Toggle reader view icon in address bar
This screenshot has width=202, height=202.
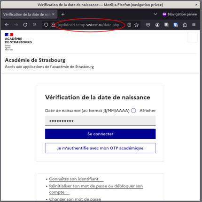(129, 25)
